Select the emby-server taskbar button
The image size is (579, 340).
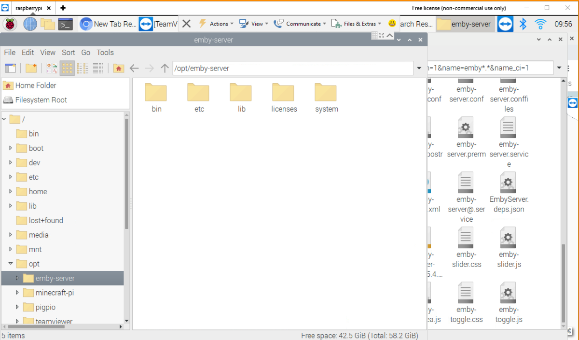click(x=465, y=24)
